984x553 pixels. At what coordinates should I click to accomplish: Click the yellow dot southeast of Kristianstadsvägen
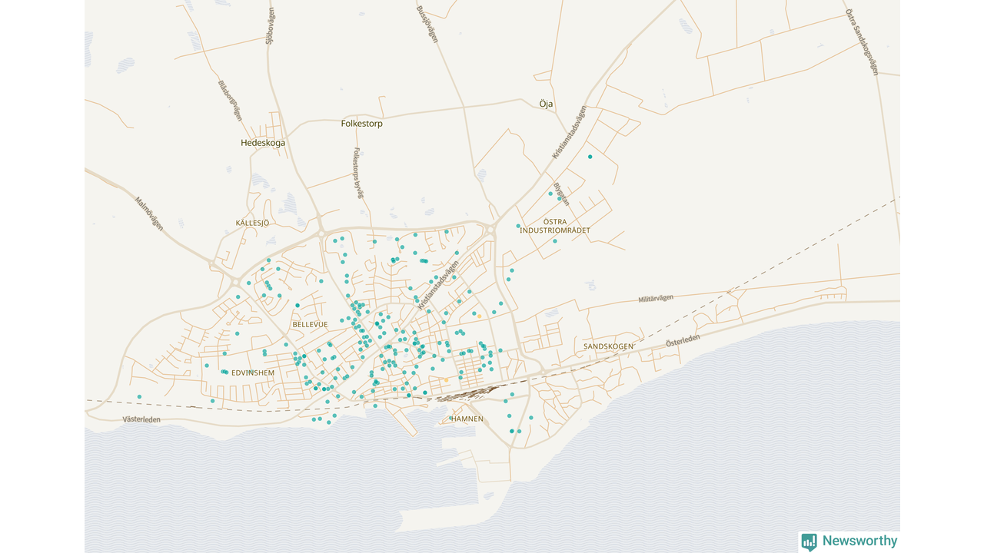point(479,316)
